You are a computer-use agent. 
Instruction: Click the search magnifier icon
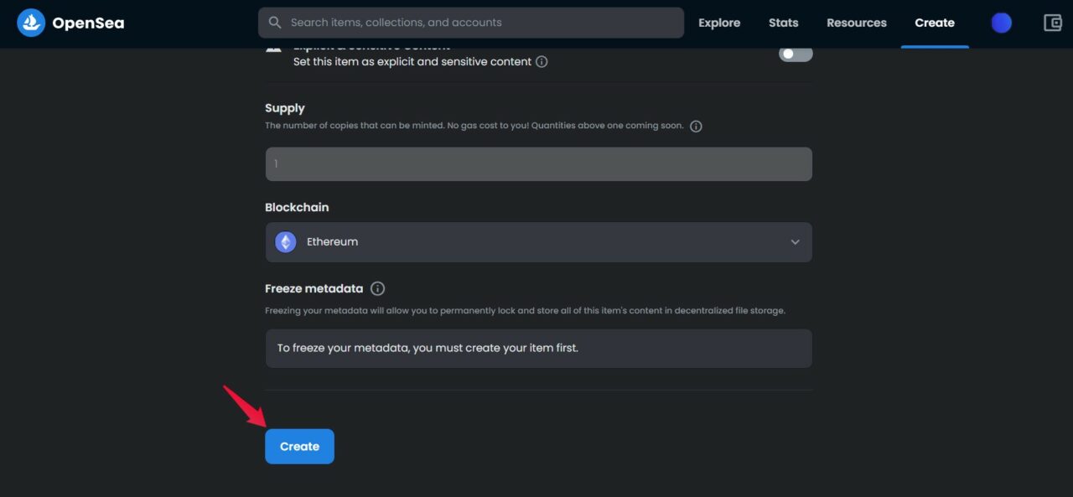[x=275, y=23]
